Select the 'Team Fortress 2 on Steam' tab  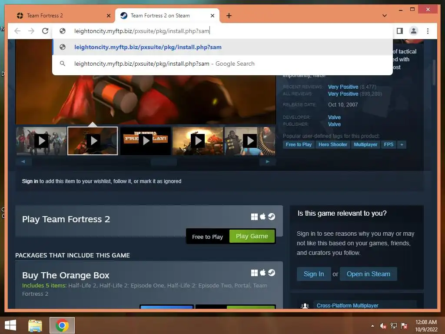coord(167,16)
